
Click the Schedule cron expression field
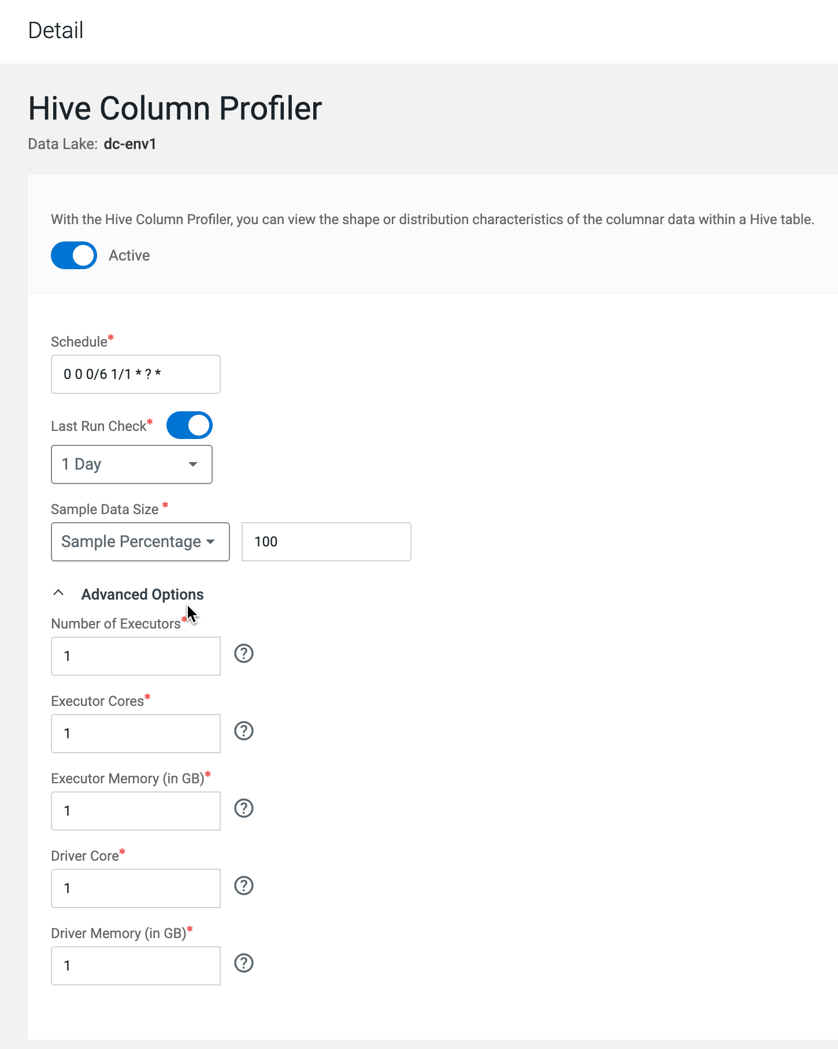[136, 374]
